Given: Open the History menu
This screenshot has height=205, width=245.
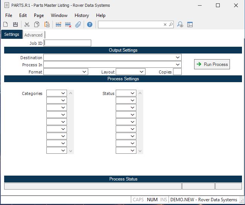Looking at the screenshot, I should point(81,15).
